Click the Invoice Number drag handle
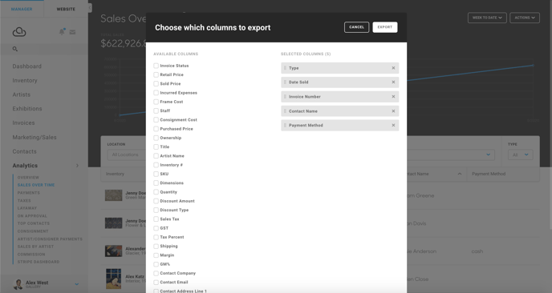This screenshot has width=552, height=293. point(285,97)
